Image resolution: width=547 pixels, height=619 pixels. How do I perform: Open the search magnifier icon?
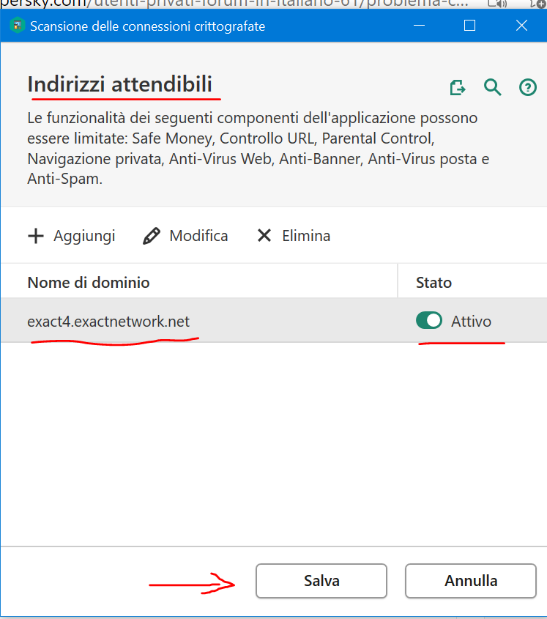493,87
